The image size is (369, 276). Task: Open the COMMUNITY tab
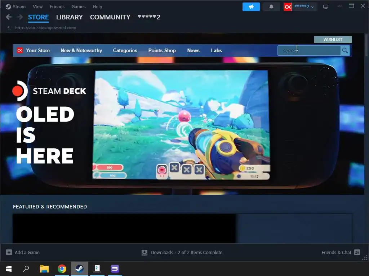[110, 17]
